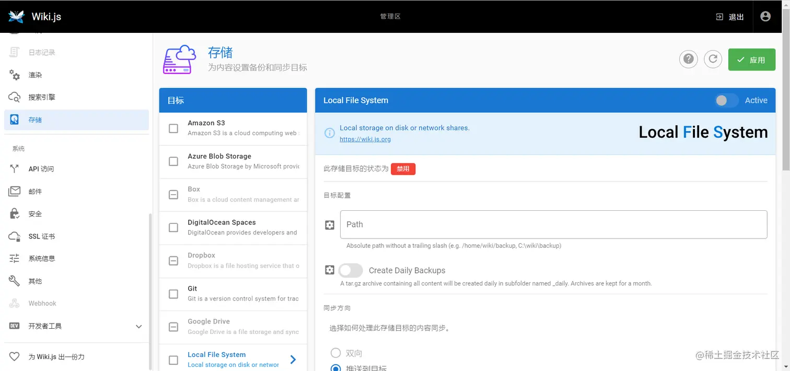790x371 pixels.
Task: Open Webhook sidebar item text
Action: tap(42, 303)
